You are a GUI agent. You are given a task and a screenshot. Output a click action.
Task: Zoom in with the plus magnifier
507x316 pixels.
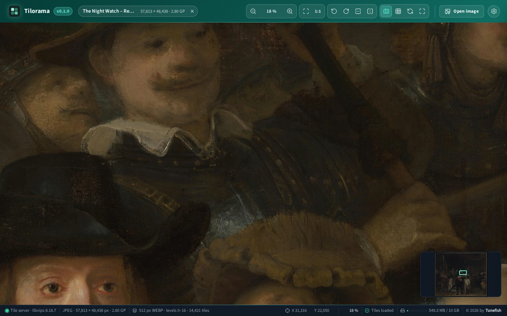290,11
